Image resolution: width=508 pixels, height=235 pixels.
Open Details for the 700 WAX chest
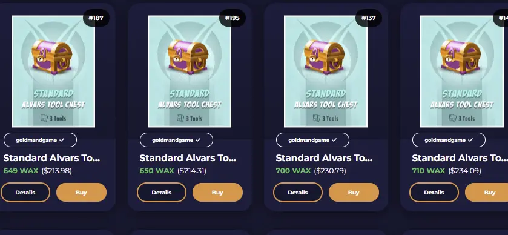coord(298,193)
